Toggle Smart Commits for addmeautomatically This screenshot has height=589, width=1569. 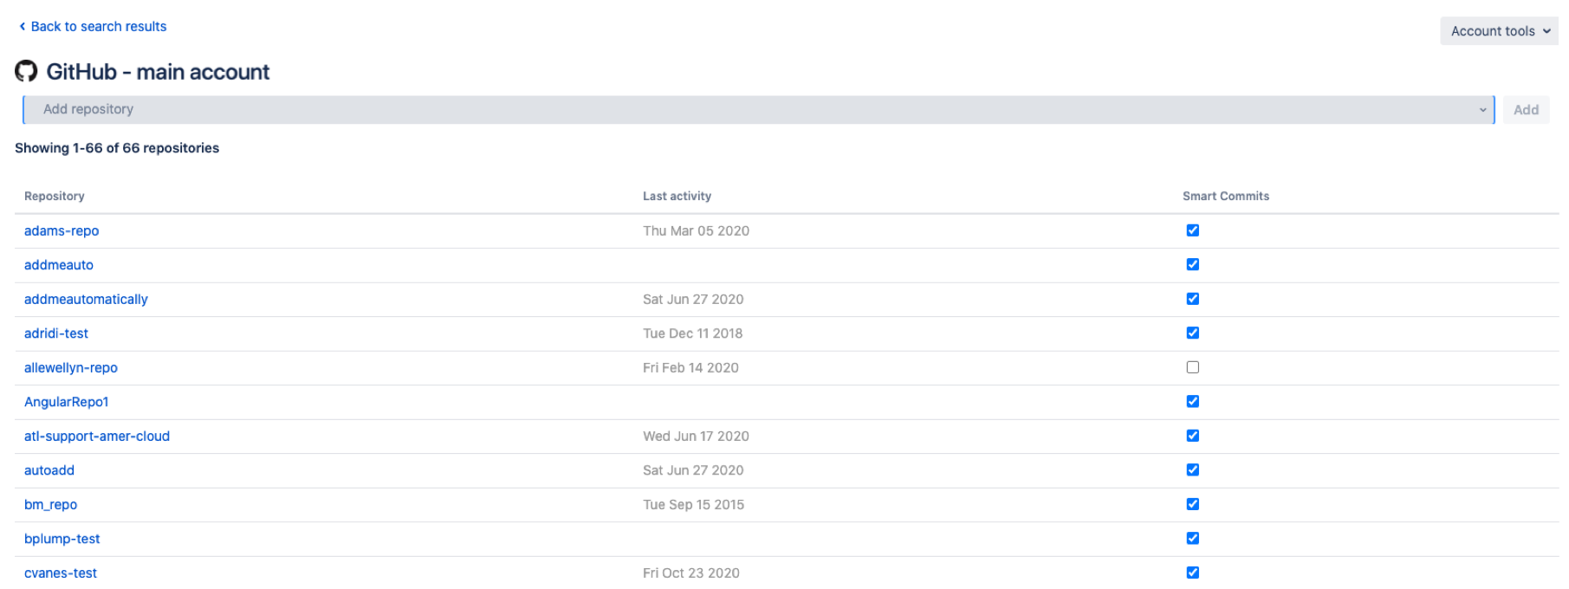click(1193, 299)
